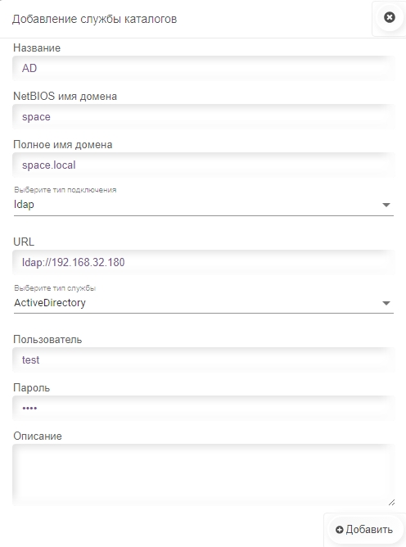The width and height of the screenshot is (406, 547).
Task: Expand service type dropdown arrow next to ActiveDirectory
Action: pyautogui.click(x=386, y=303)
